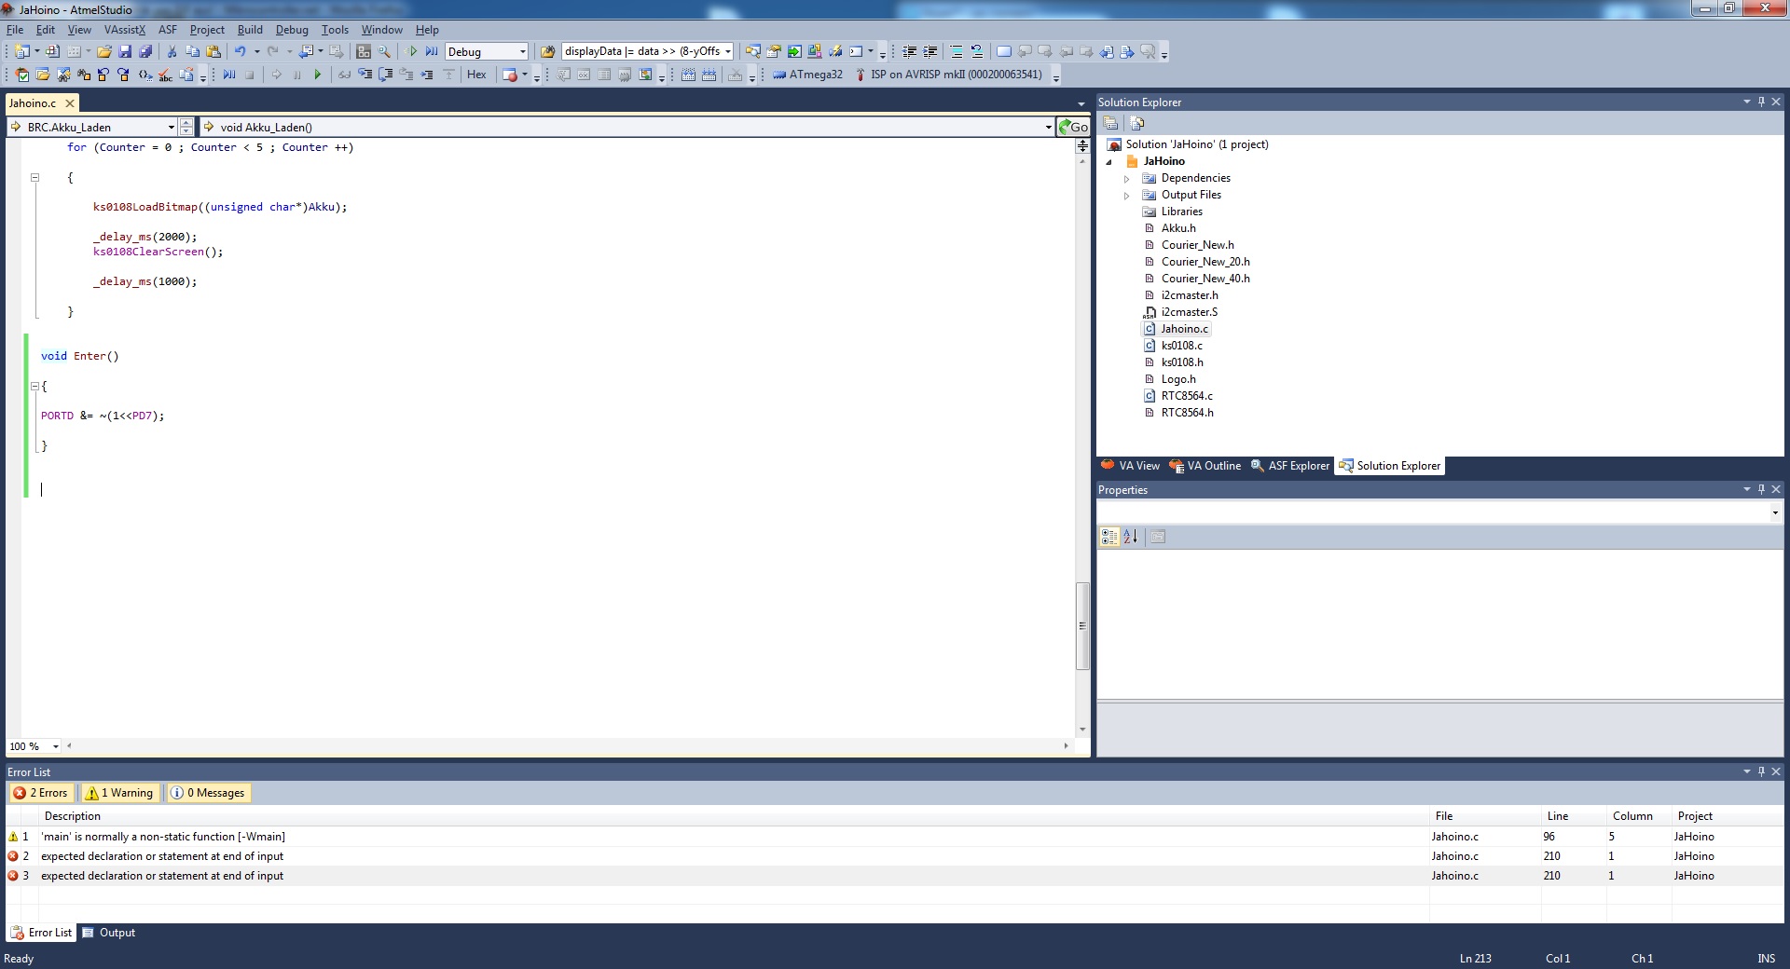Click Show All Files icon in Solution Explorer
This screenshot has height=969, width=1790.
[x=1136, y=123]
